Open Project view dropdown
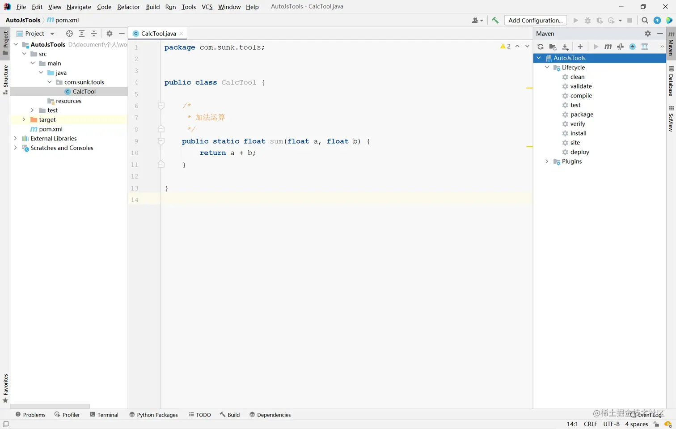676x429 pixels. tap(36, 34)
